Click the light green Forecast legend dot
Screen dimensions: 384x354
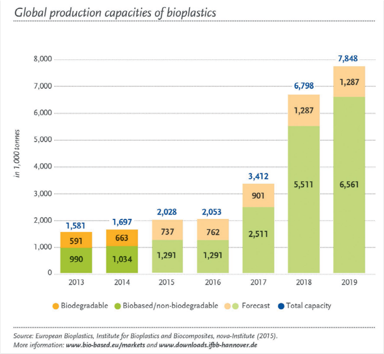(x=235, y=306)
